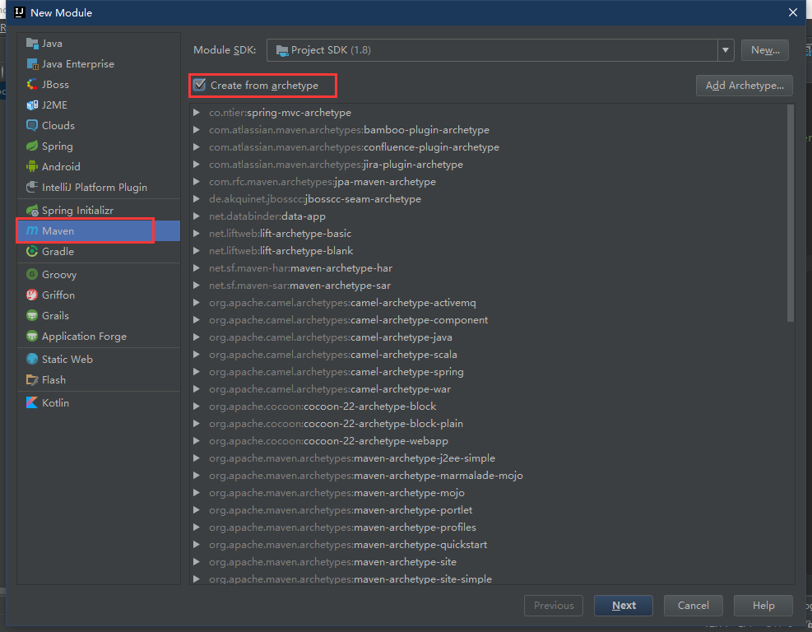Image resolution: width=812 pixels, height=632 pixels.
Task: Click the Java Enterprise icon
Action: coord(32,64)
